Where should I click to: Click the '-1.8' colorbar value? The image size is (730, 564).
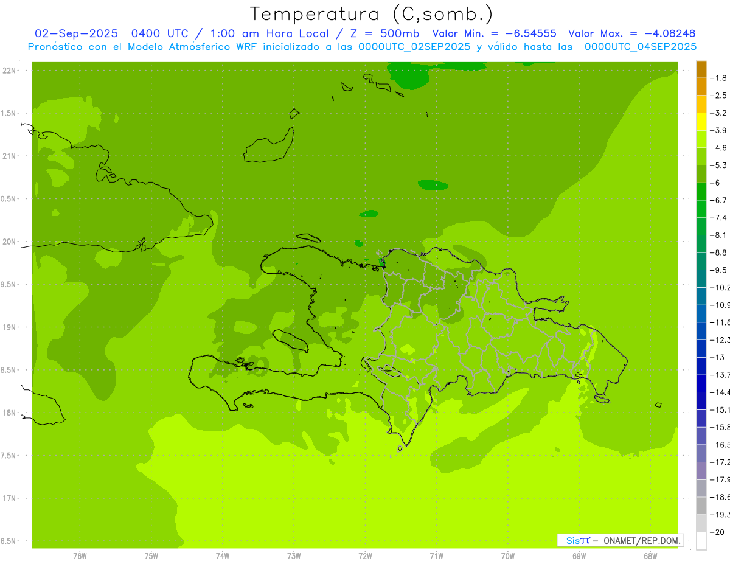coord(719,78)
